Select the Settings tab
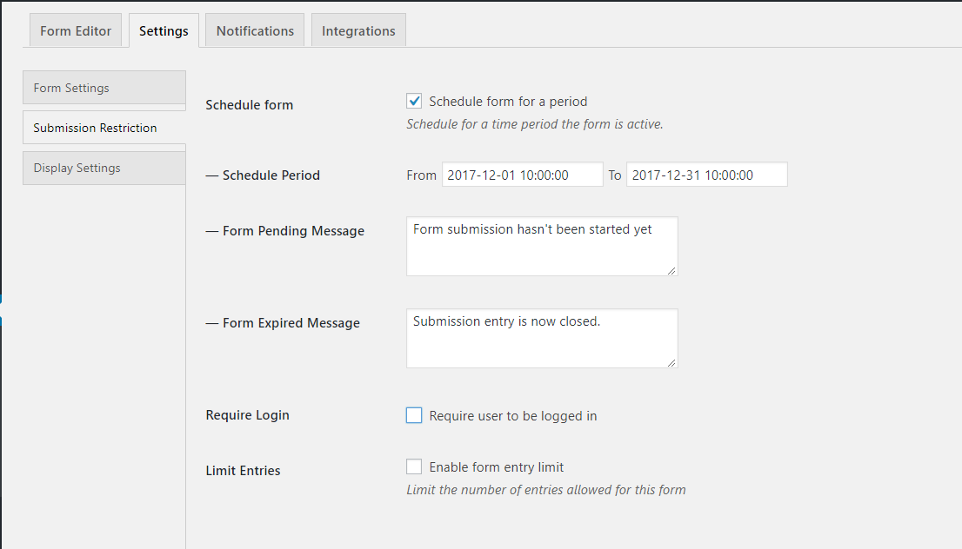Viewport: 962px width, 549px height. (164, 30)
